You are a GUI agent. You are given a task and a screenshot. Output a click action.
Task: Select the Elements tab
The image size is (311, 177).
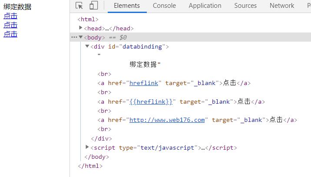pos(127,6)
